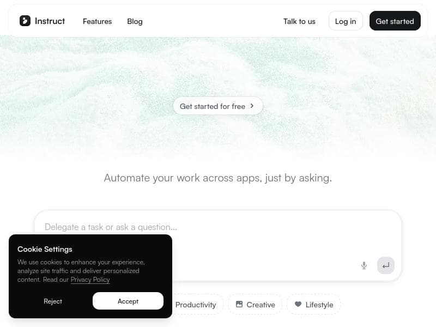Activate the microphone voice input icon

[x=364, y=265]
